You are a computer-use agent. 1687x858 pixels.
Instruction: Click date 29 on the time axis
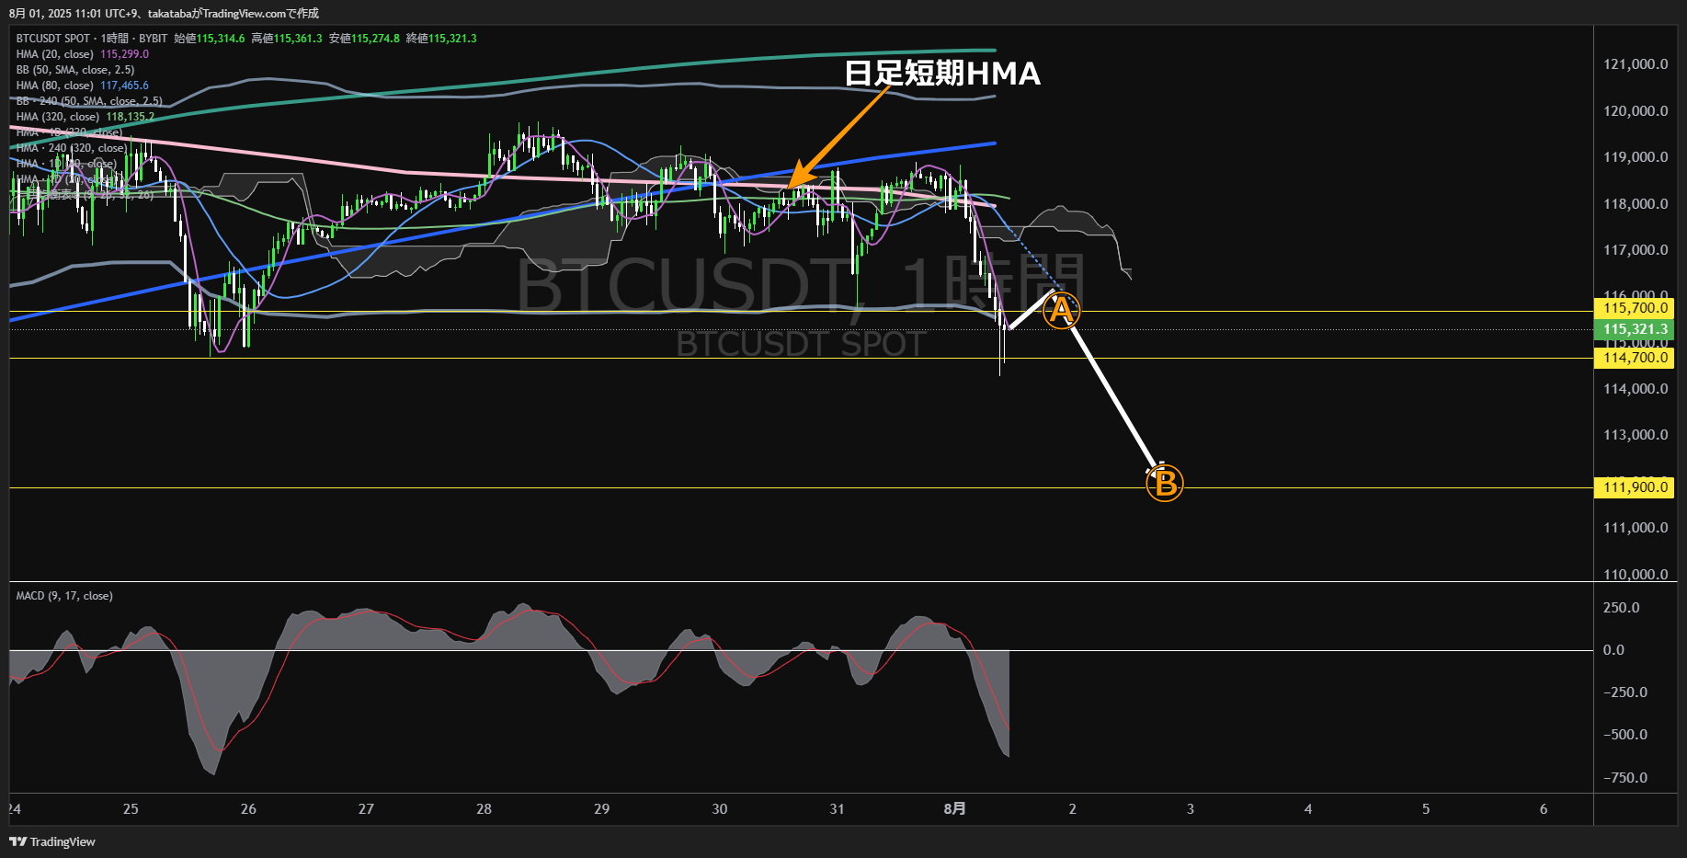[601, 809]
